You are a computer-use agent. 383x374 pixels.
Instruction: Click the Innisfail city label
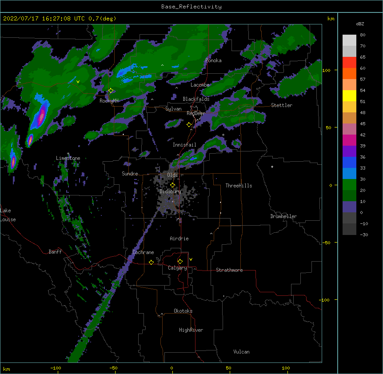tap(184, 145)
